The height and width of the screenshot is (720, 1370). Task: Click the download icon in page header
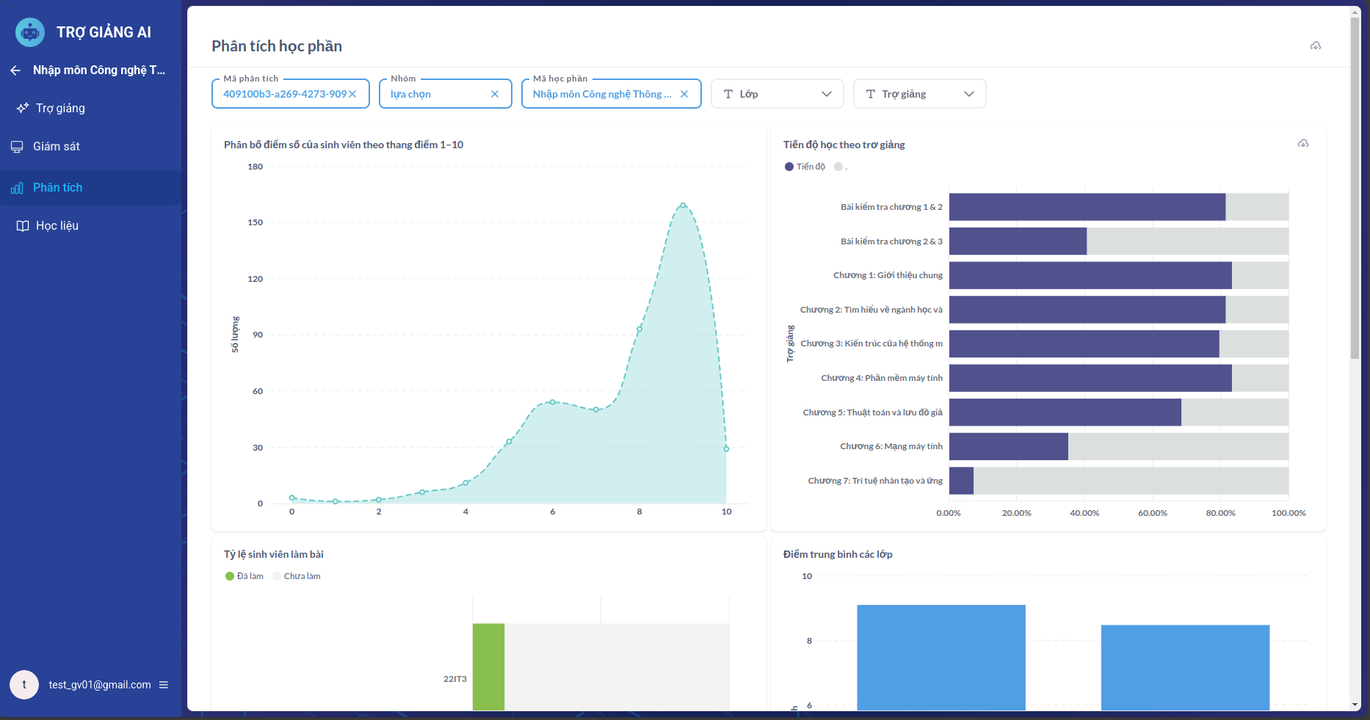click(x=1315, y=46)
